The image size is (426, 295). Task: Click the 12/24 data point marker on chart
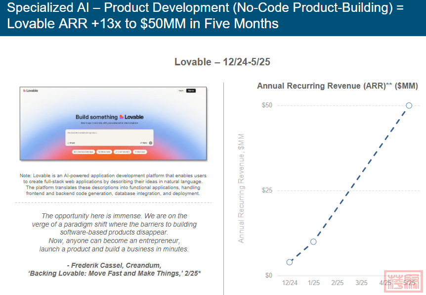point(290,262)
